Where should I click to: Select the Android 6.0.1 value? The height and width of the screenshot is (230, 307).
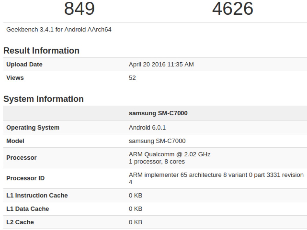(147, 128)
